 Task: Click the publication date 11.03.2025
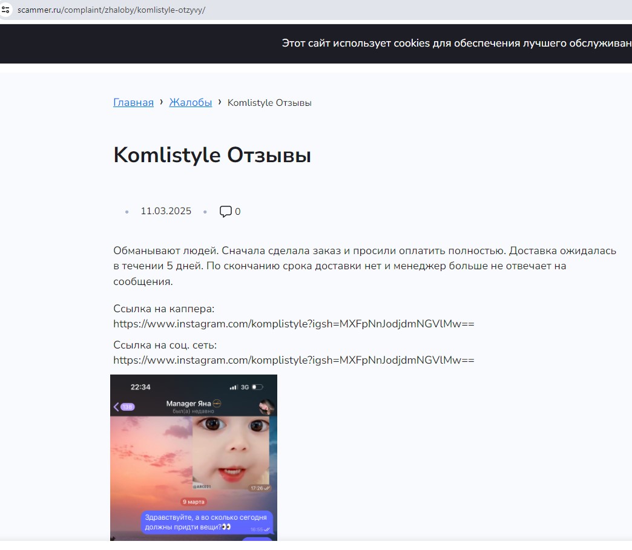coord(166,211)
